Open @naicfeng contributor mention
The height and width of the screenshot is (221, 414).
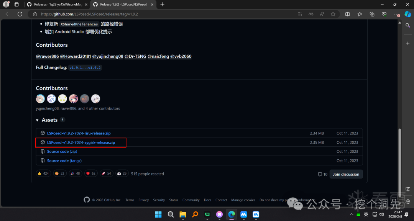pos(158,56)
